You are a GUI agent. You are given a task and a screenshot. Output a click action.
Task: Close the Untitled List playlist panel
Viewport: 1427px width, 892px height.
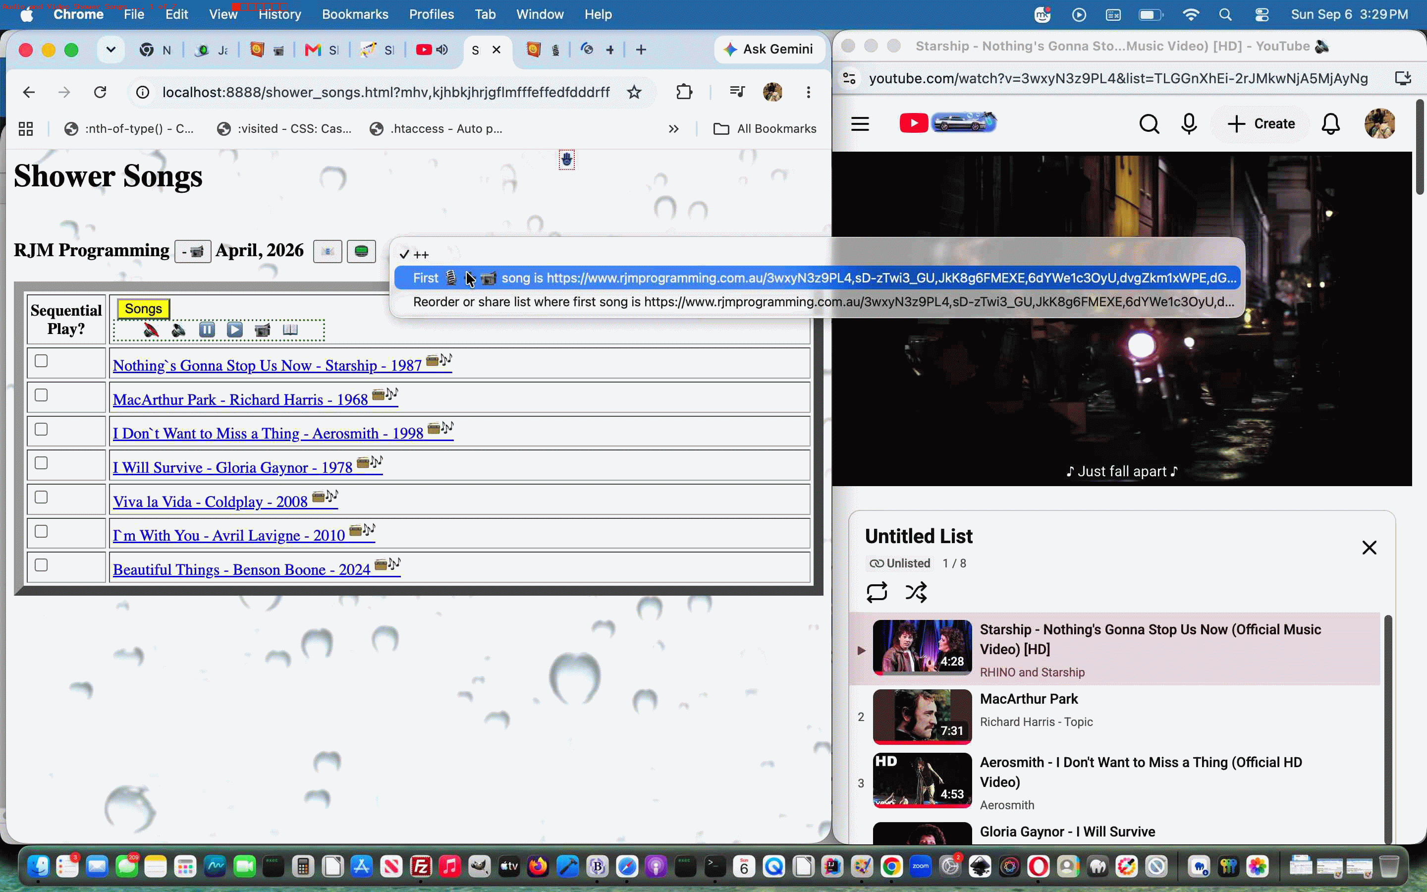coord(1369,548)
